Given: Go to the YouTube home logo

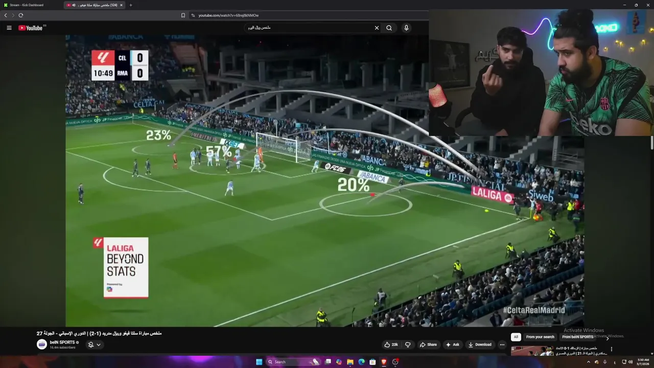Looking at the screenshot, I should click(31, 28).
